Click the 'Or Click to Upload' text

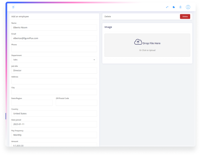147,50
